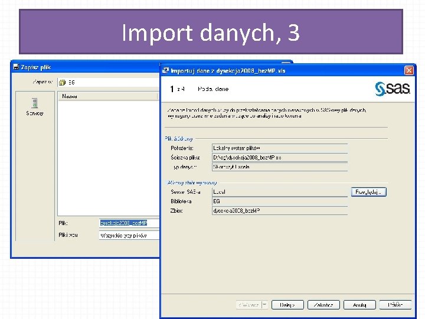Click the Zbiór dataset name field
This screenshot has width=425, height=319.
280,210
